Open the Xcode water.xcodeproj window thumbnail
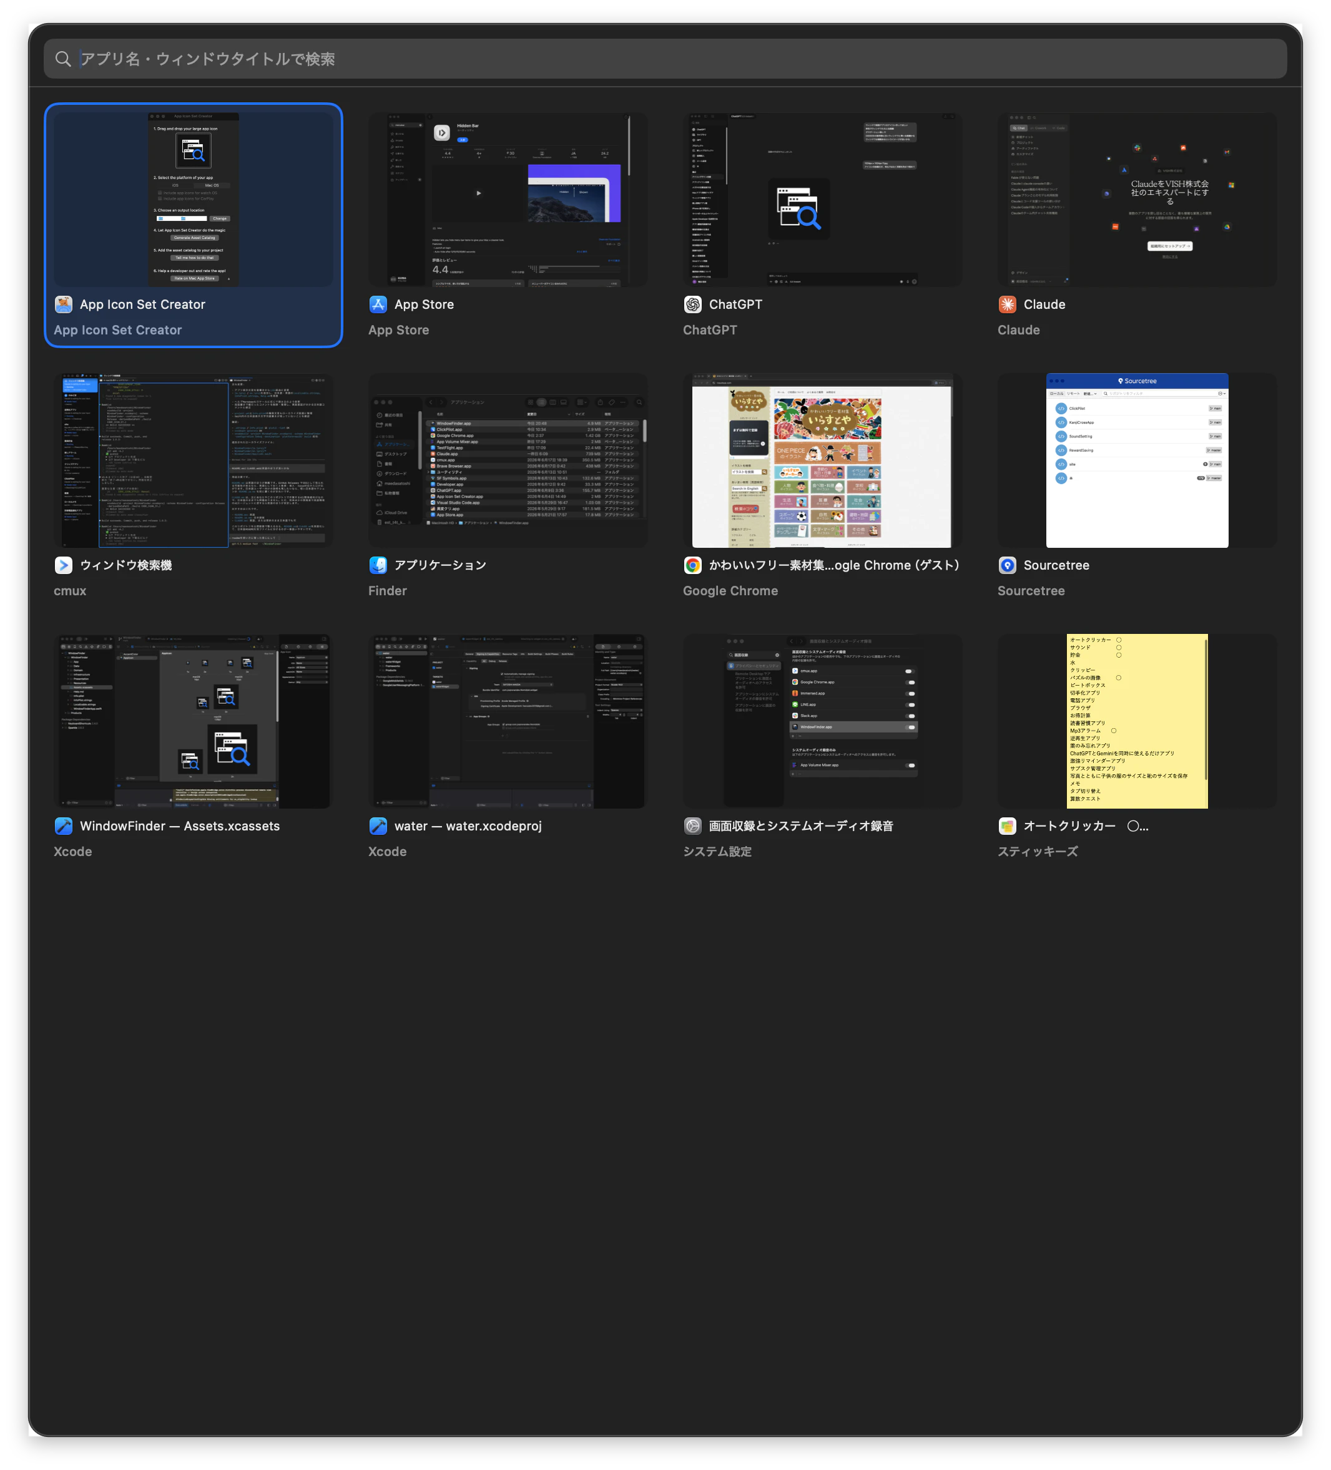 508,721
